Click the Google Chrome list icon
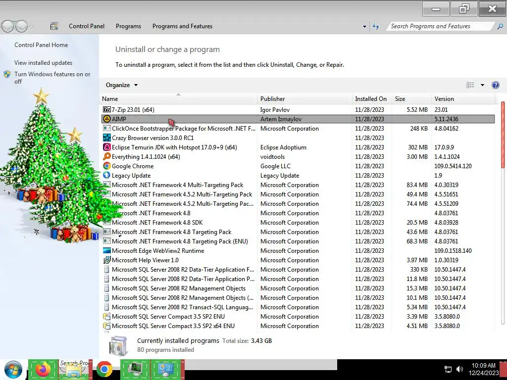Screen dimensions: 507x380 click(107, 166)
